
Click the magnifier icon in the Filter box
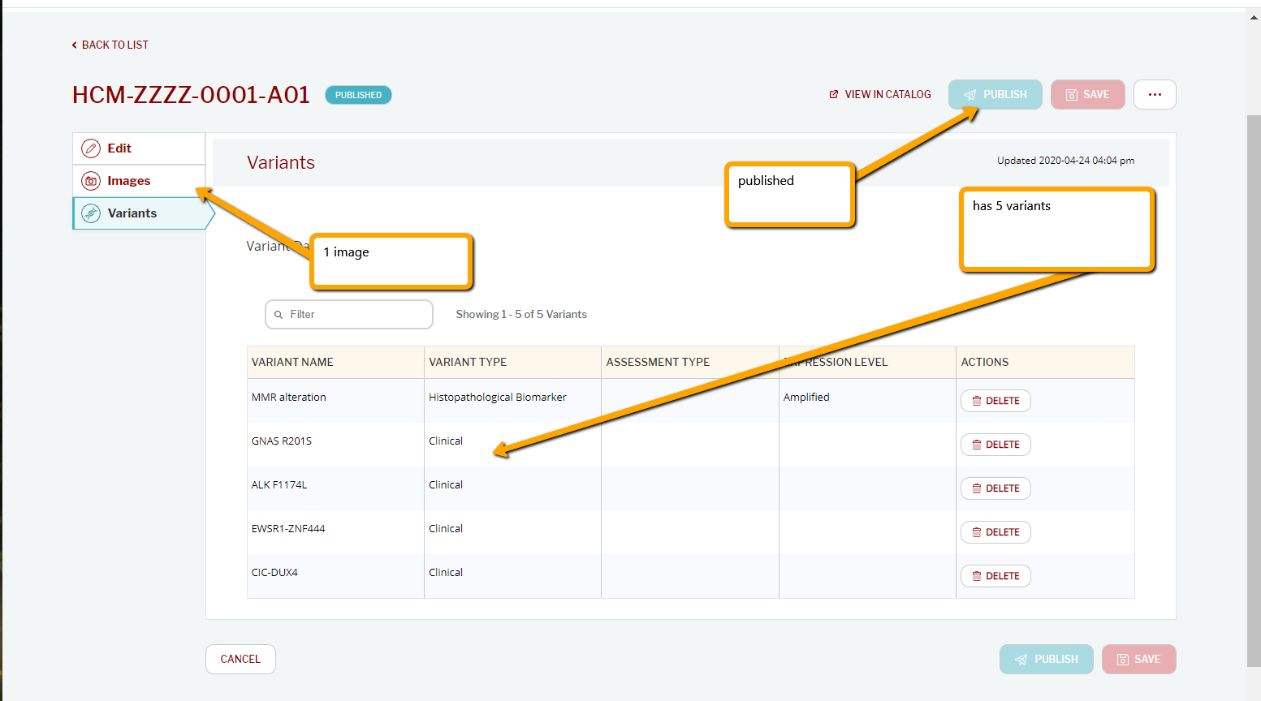278,314
